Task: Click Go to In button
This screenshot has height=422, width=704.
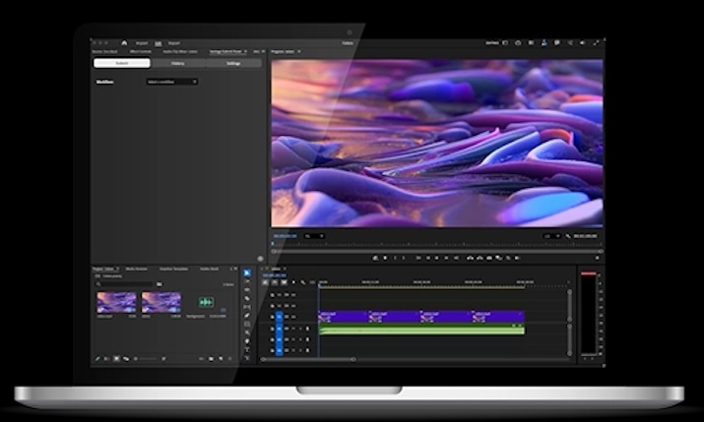Action: click(x=418, y=258)
